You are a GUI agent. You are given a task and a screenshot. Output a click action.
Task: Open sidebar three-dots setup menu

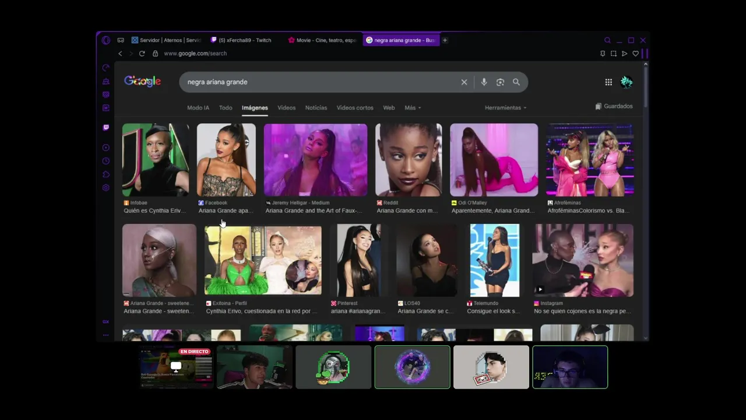(x=106, y=335)
